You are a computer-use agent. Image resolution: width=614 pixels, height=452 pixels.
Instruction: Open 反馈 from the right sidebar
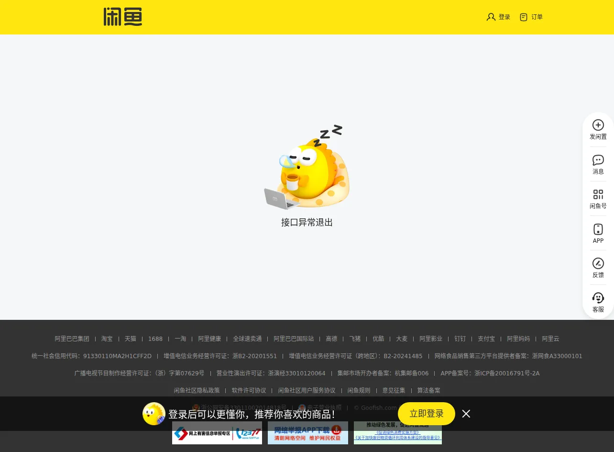click(x=598, y=268)
